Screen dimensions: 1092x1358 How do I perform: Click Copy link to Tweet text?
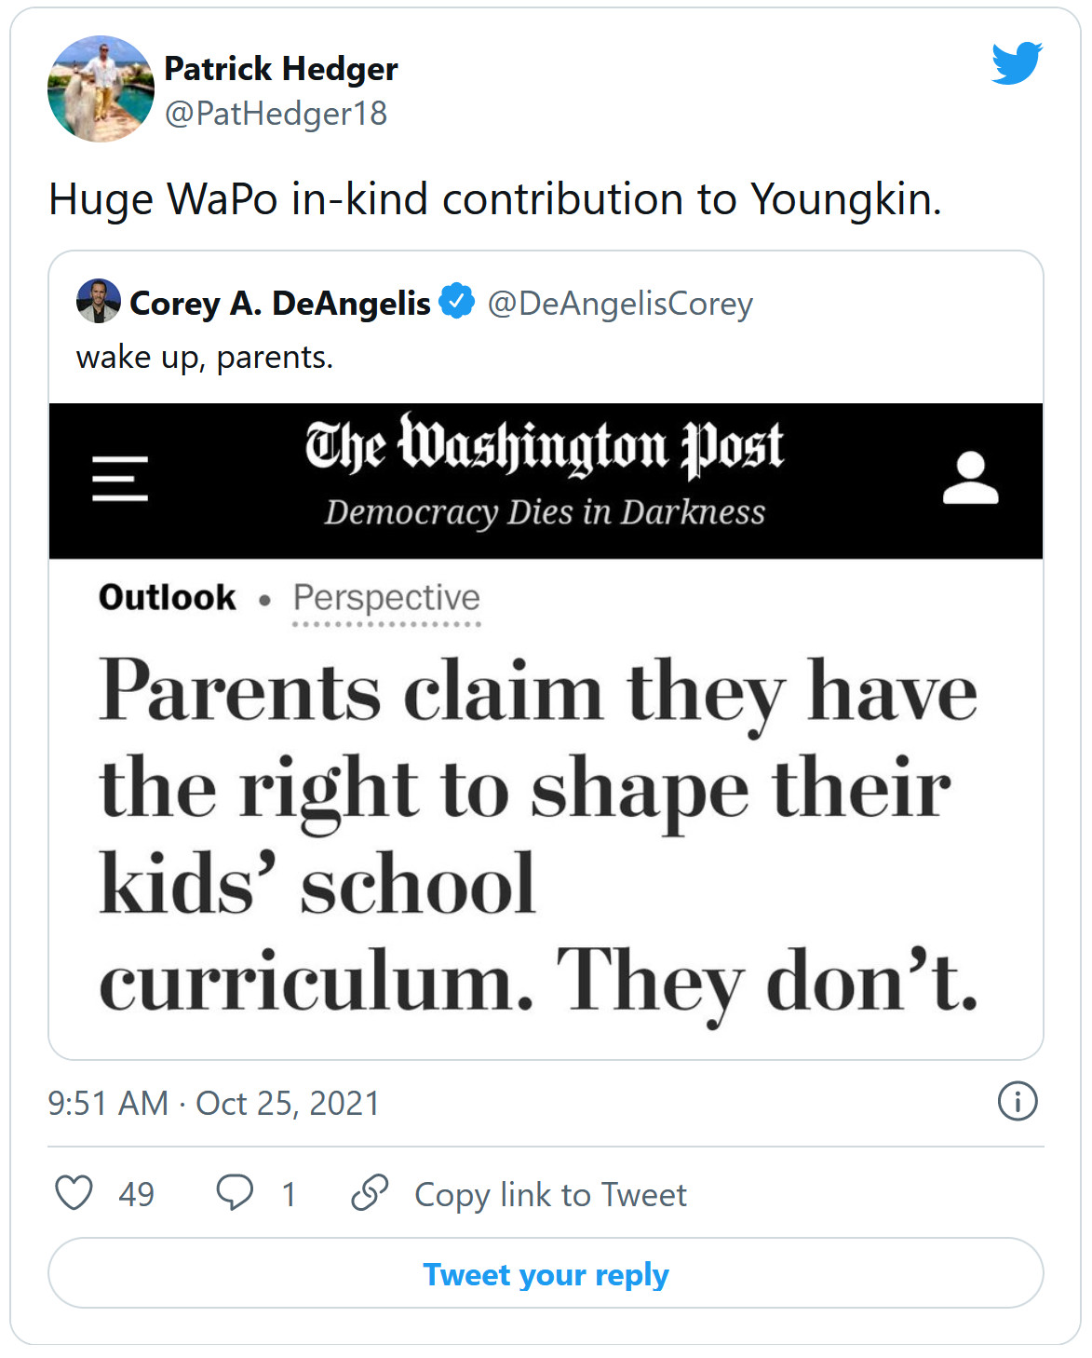pos(550,1194)
